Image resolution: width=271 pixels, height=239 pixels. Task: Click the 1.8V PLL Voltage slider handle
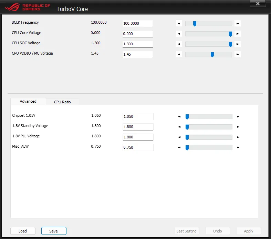[187, 137]
